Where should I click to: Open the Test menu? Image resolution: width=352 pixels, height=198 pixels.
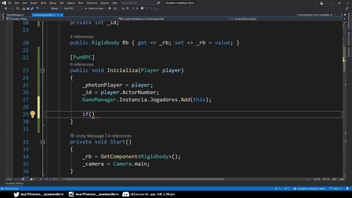[62, 3]
